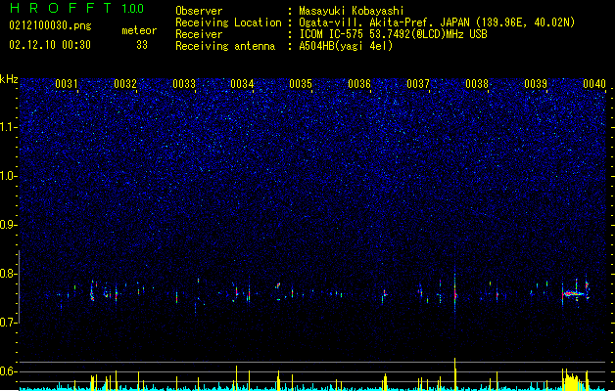
Task: Click the long horizontal meteor echo before 0040
Action: click(574, 293)
